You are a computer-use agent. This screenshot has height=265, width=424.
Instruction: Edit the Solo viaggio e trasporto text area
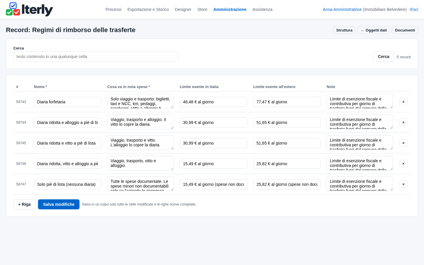click(x=140, y=101)
